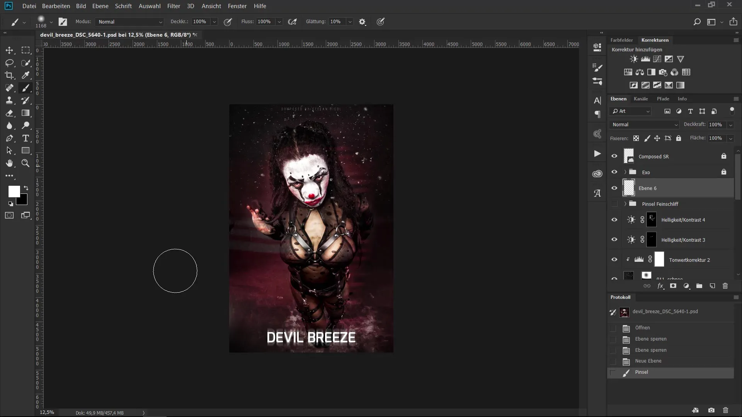742x417 pixels.
Task: Select the Crop tool
Action: (x=9, y=75)
